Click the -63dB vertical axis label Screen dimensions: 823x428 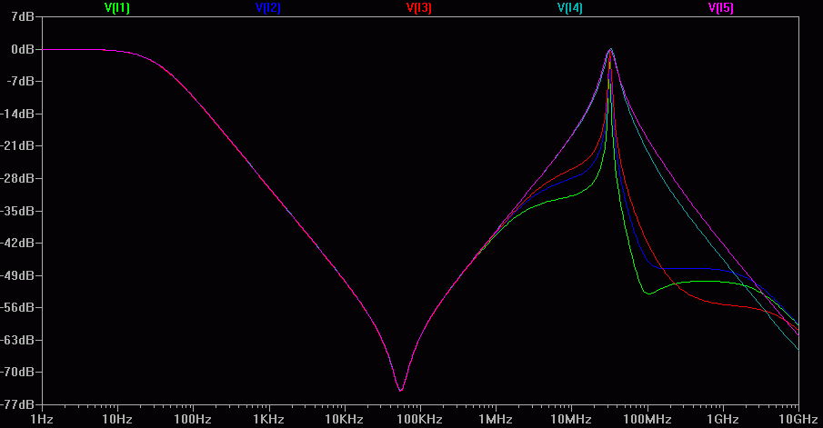tap(17, 340)
